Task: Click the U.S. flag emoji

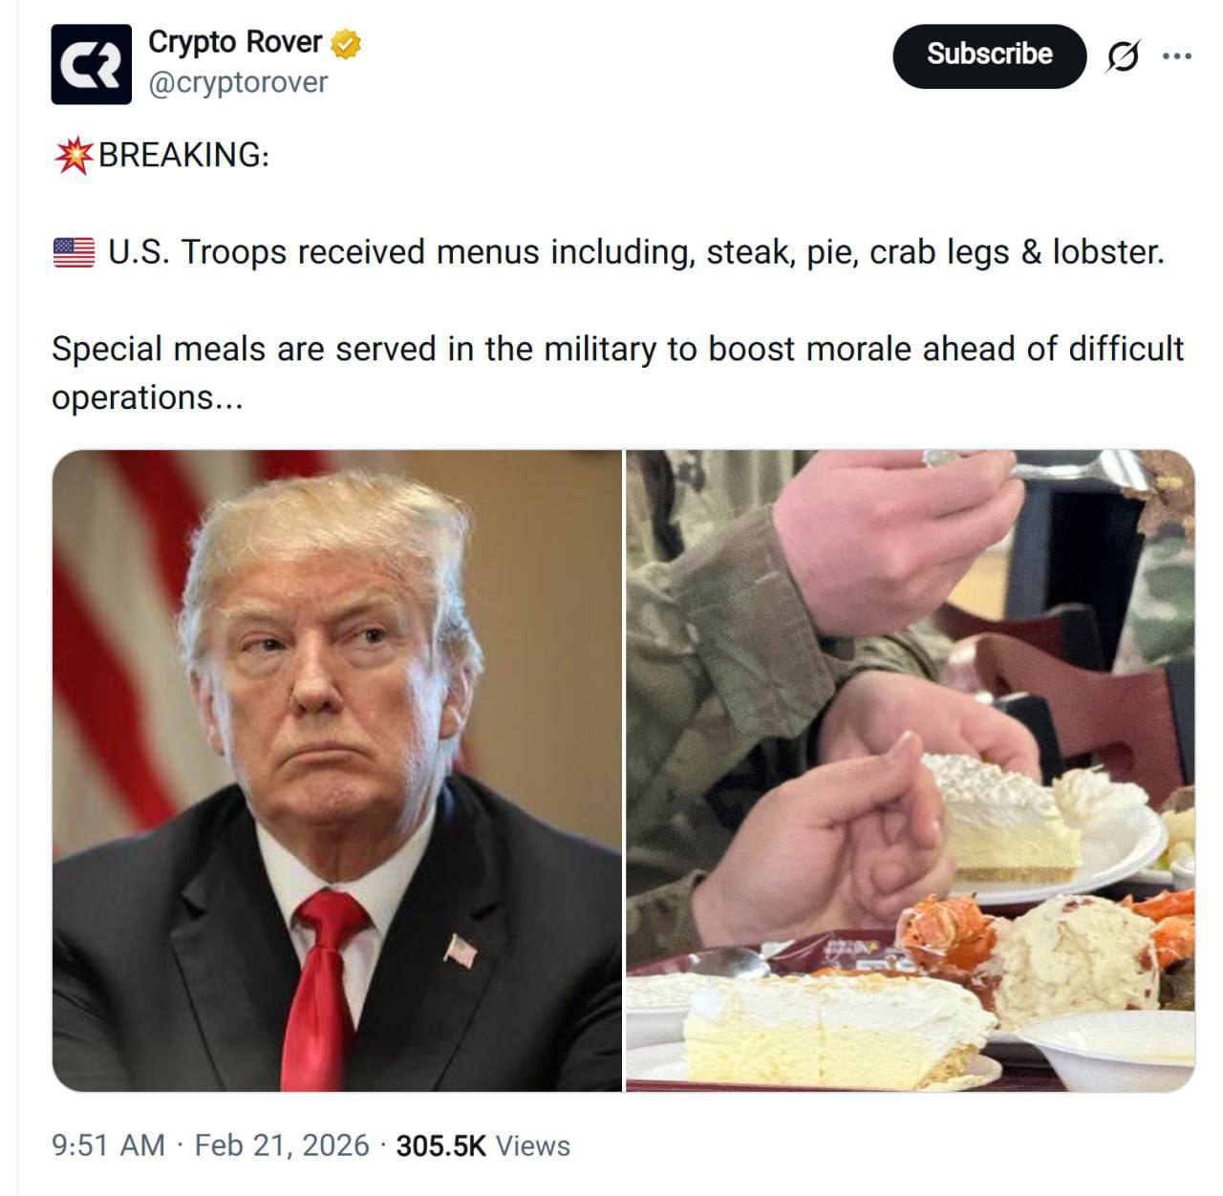Action: click(74, 252)
